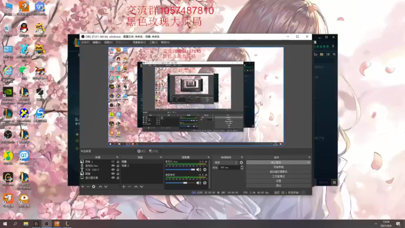Mute the 桌面音频 speaker icon

(198, 183)
